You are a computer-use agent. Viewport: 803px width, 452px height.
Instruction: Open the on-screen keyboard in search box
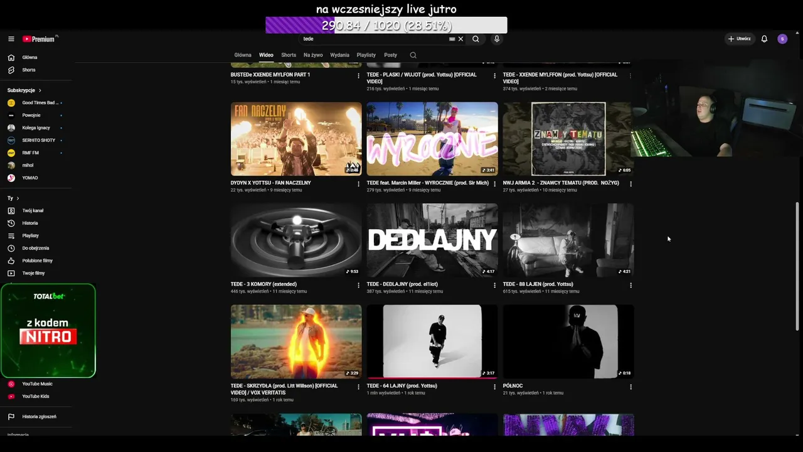pos(452,39)
